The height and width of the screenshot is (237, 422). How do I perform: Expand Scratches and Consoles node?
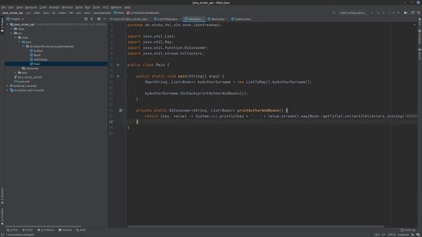[7, 90]
